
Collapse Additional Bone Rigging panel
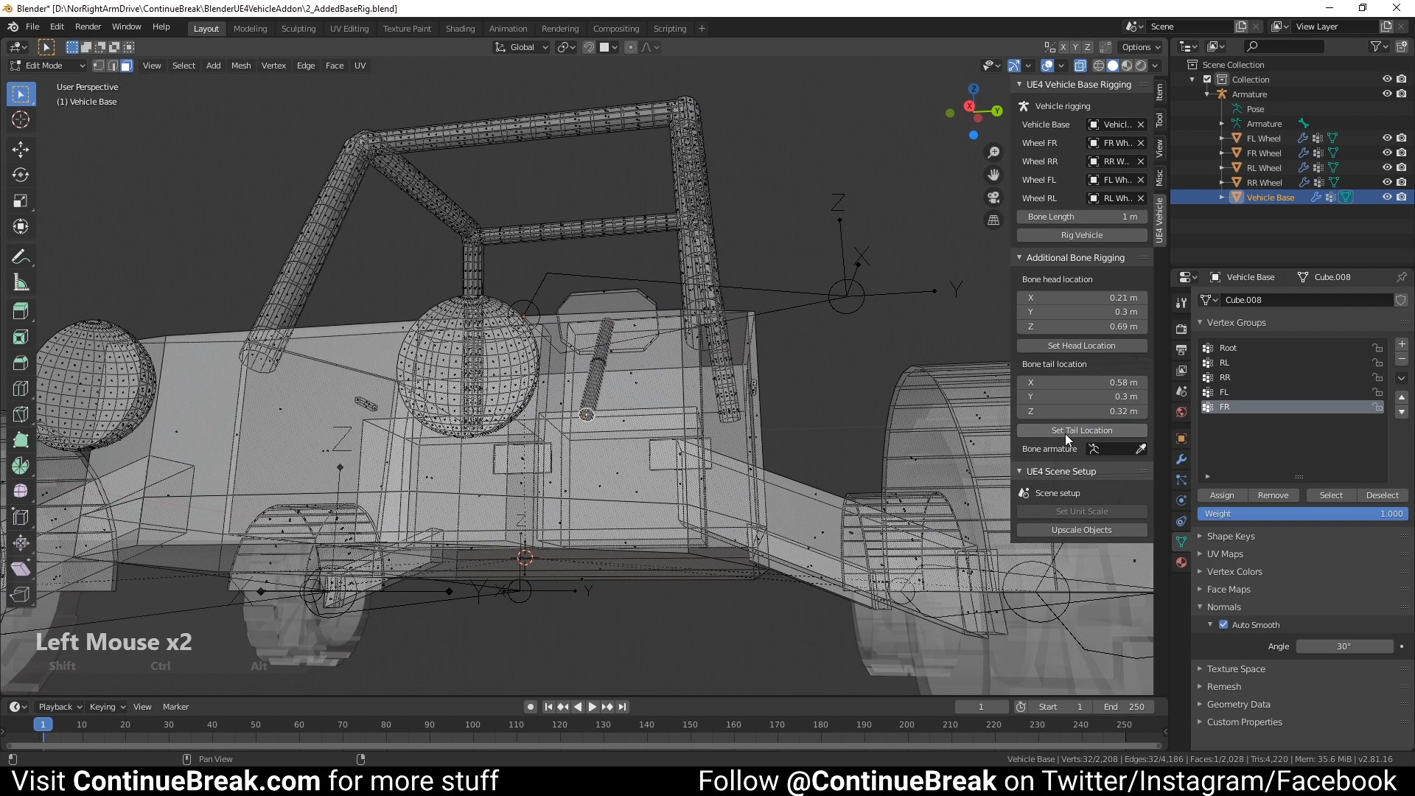(1019, 258)
